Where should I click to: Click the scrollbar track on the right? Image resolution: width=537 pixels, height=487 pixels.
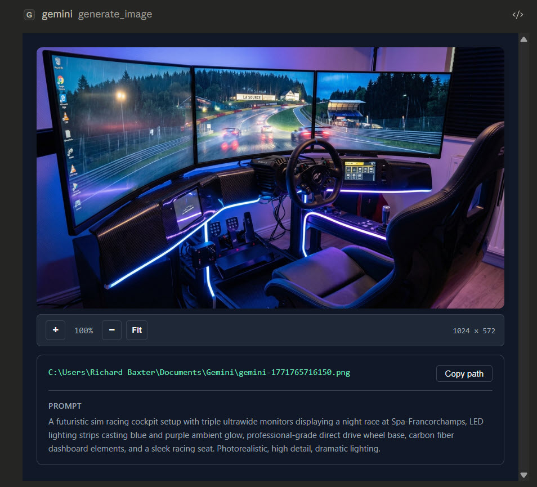523,253
